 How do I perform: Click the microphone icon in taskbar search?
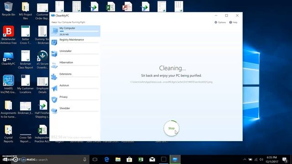pyautogui.click(x=85, y=159)
